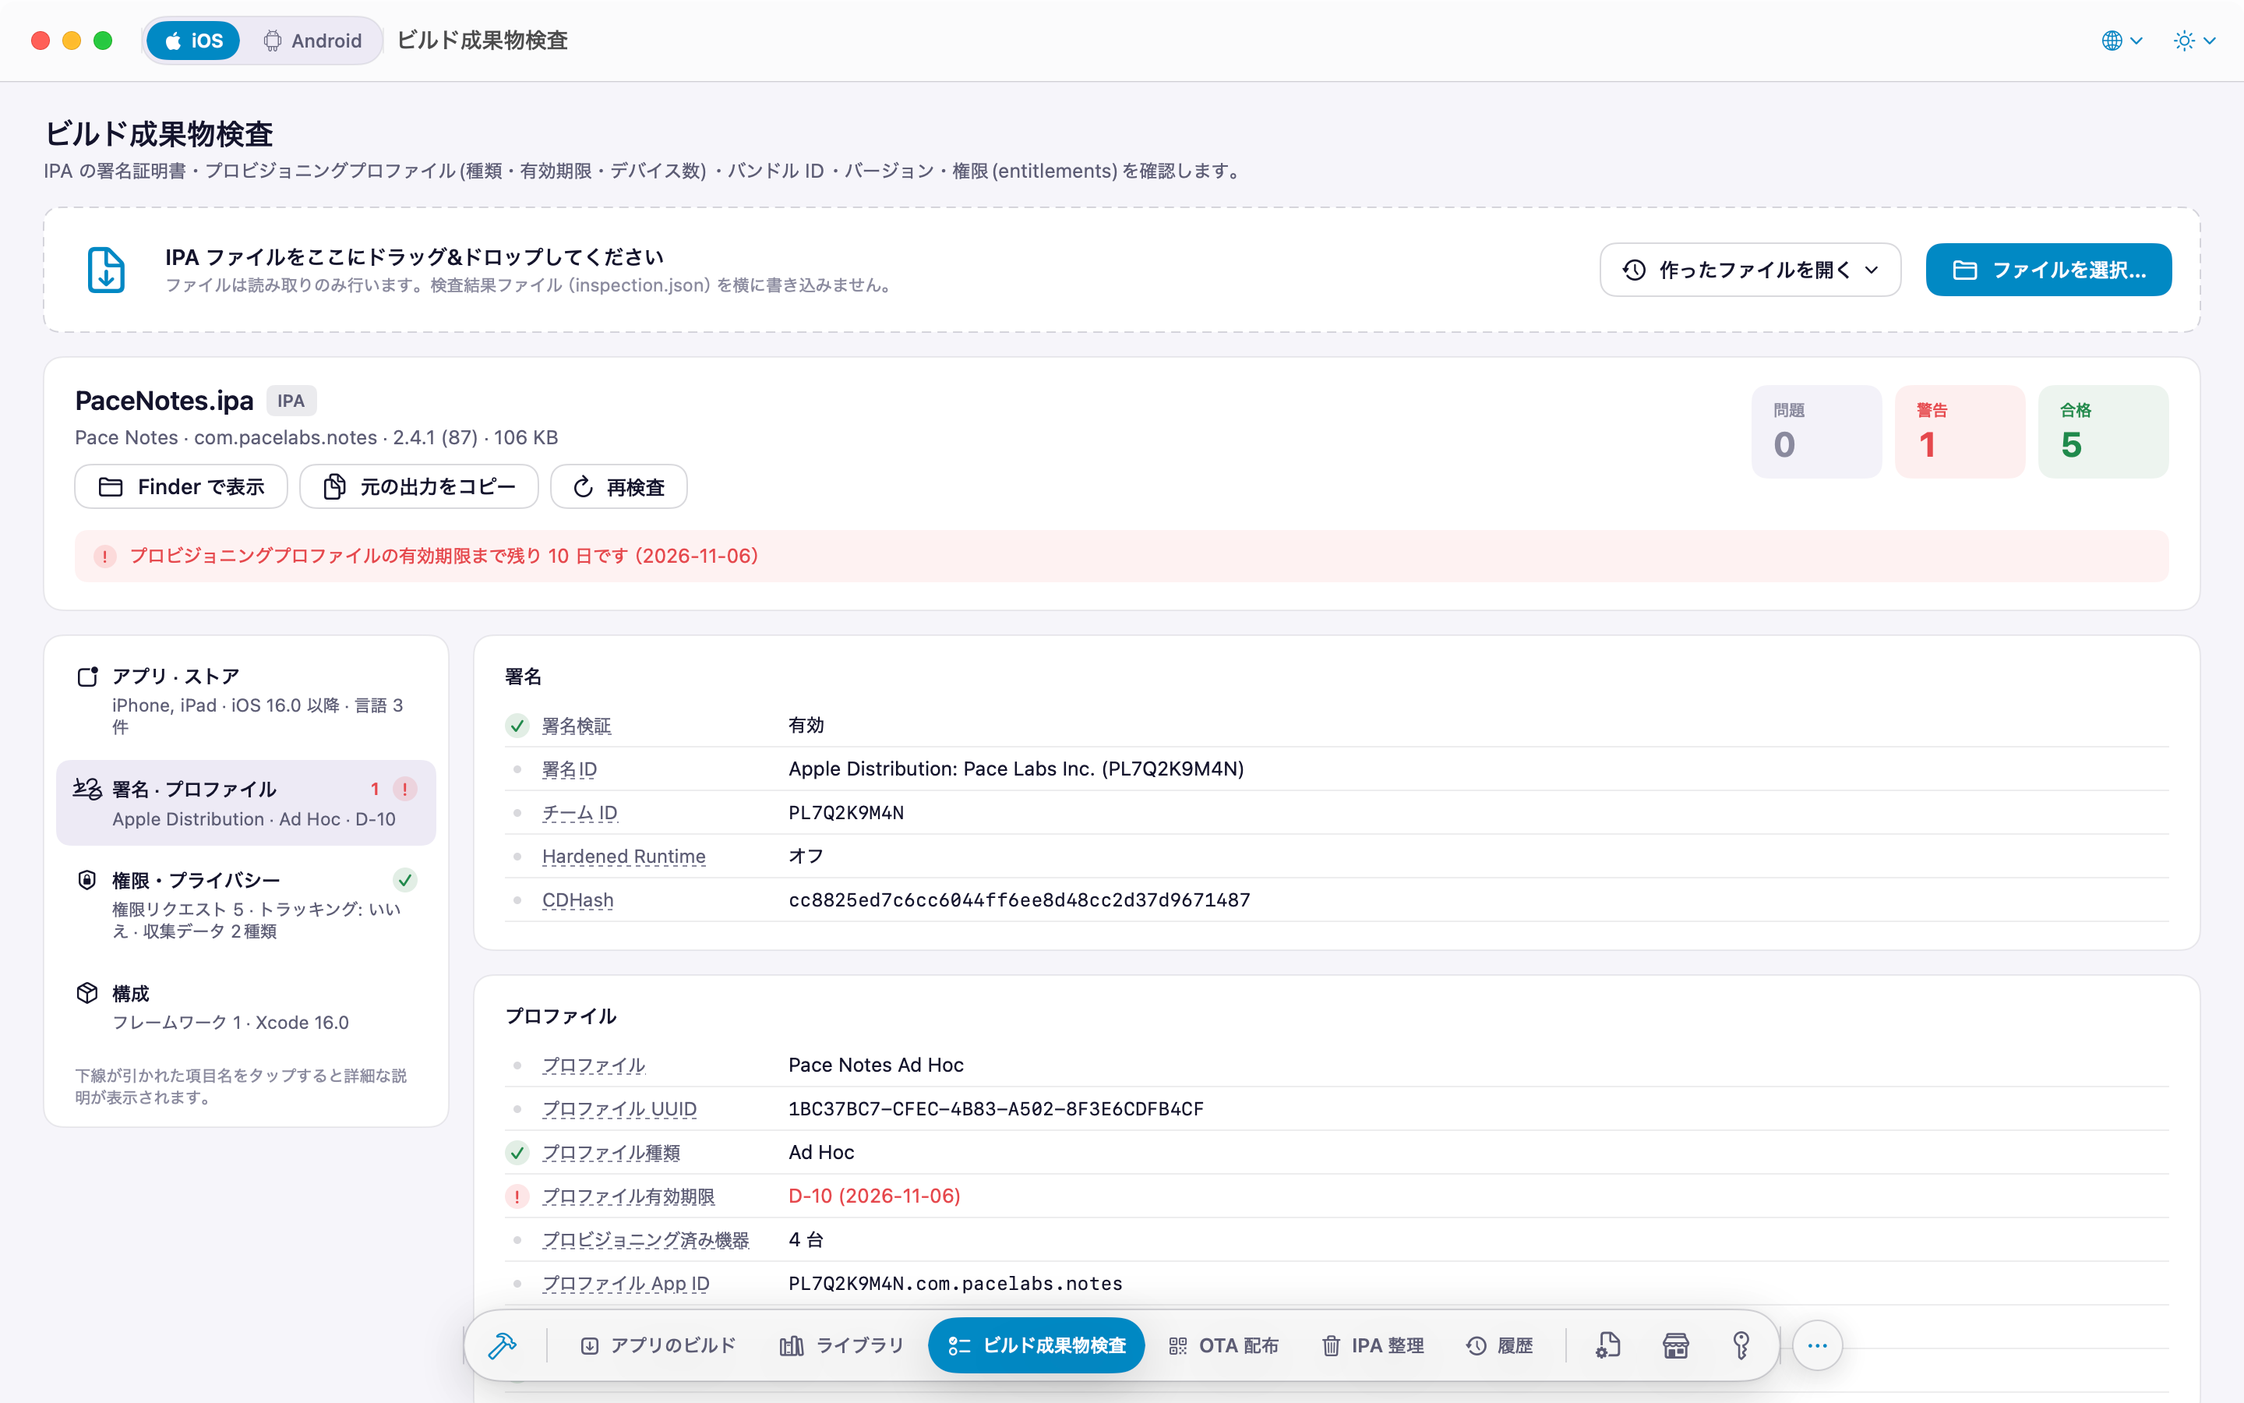
Task: Click the IPA file drop icon
Action: [107, 270]
